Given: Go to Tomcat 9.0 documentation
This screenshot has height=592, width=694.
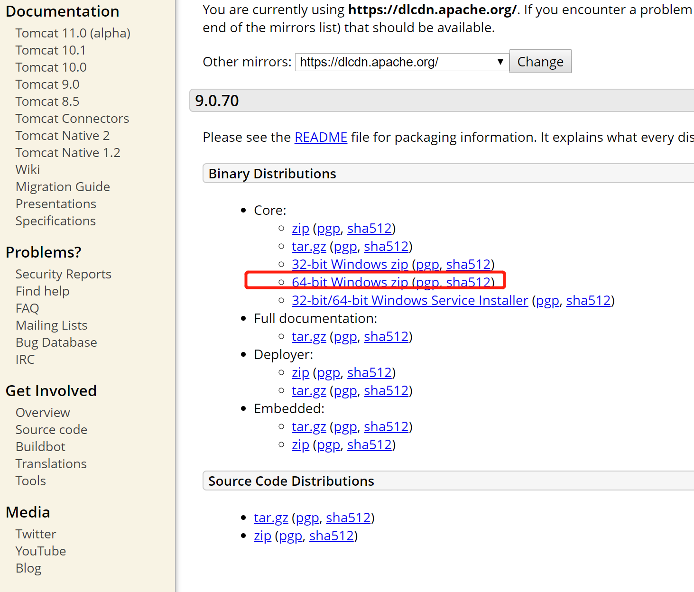Looking at the screenshot, I should coord(47,84).
